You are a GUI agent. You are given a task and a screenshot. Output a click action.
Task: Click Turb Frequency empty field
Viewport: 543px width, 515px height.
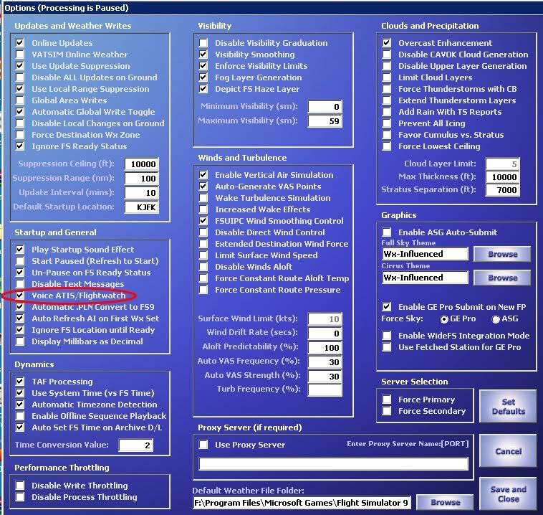325,389
